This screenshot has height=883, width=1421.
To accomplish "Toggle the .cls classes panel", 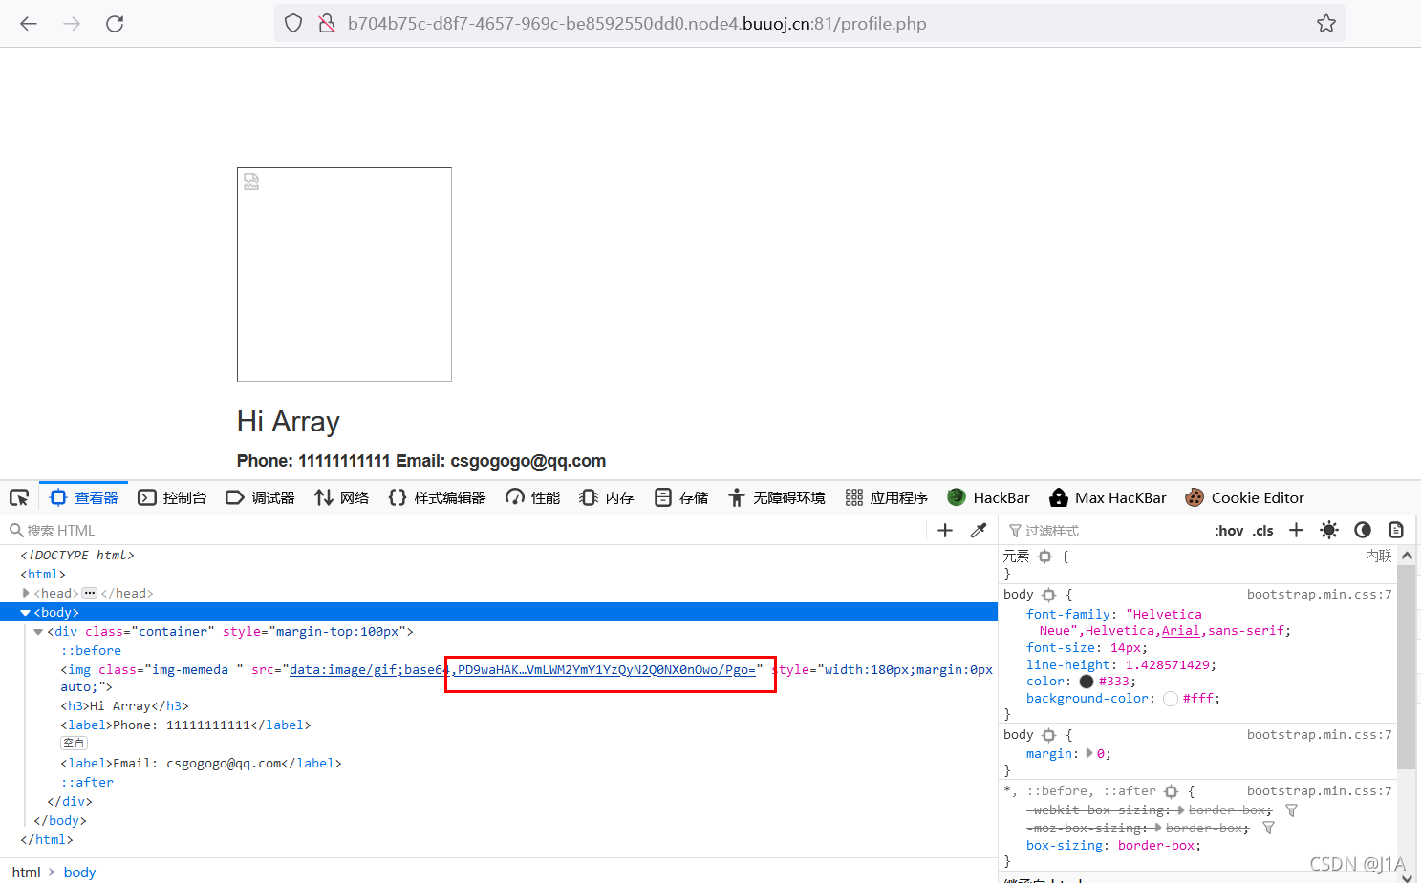I will [1263, 531].
